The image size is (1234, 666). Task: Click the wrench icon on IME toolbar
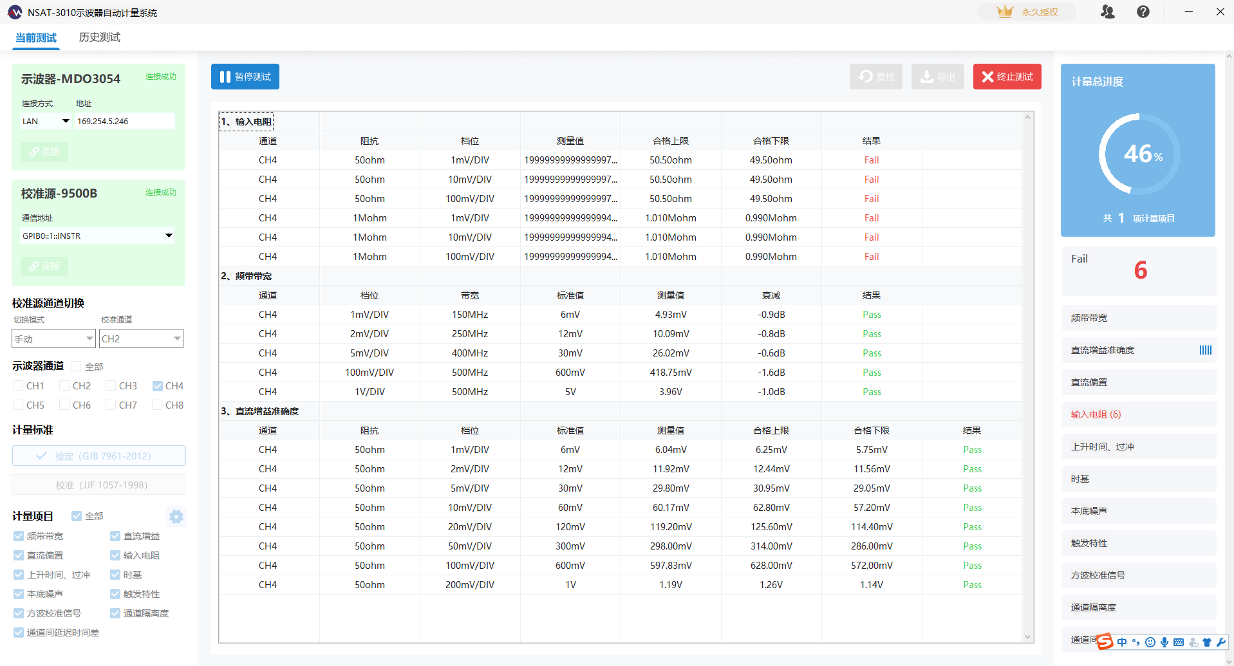click(x=1220, y=642)
